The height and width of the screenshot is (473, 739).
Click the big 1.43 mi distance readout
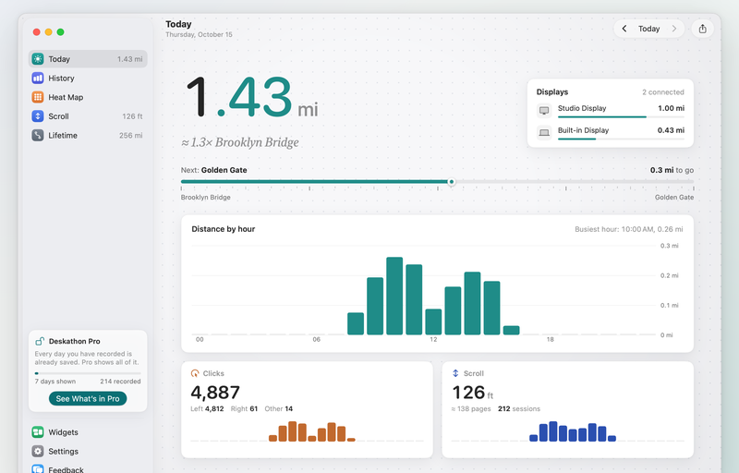tap(252, 98)
